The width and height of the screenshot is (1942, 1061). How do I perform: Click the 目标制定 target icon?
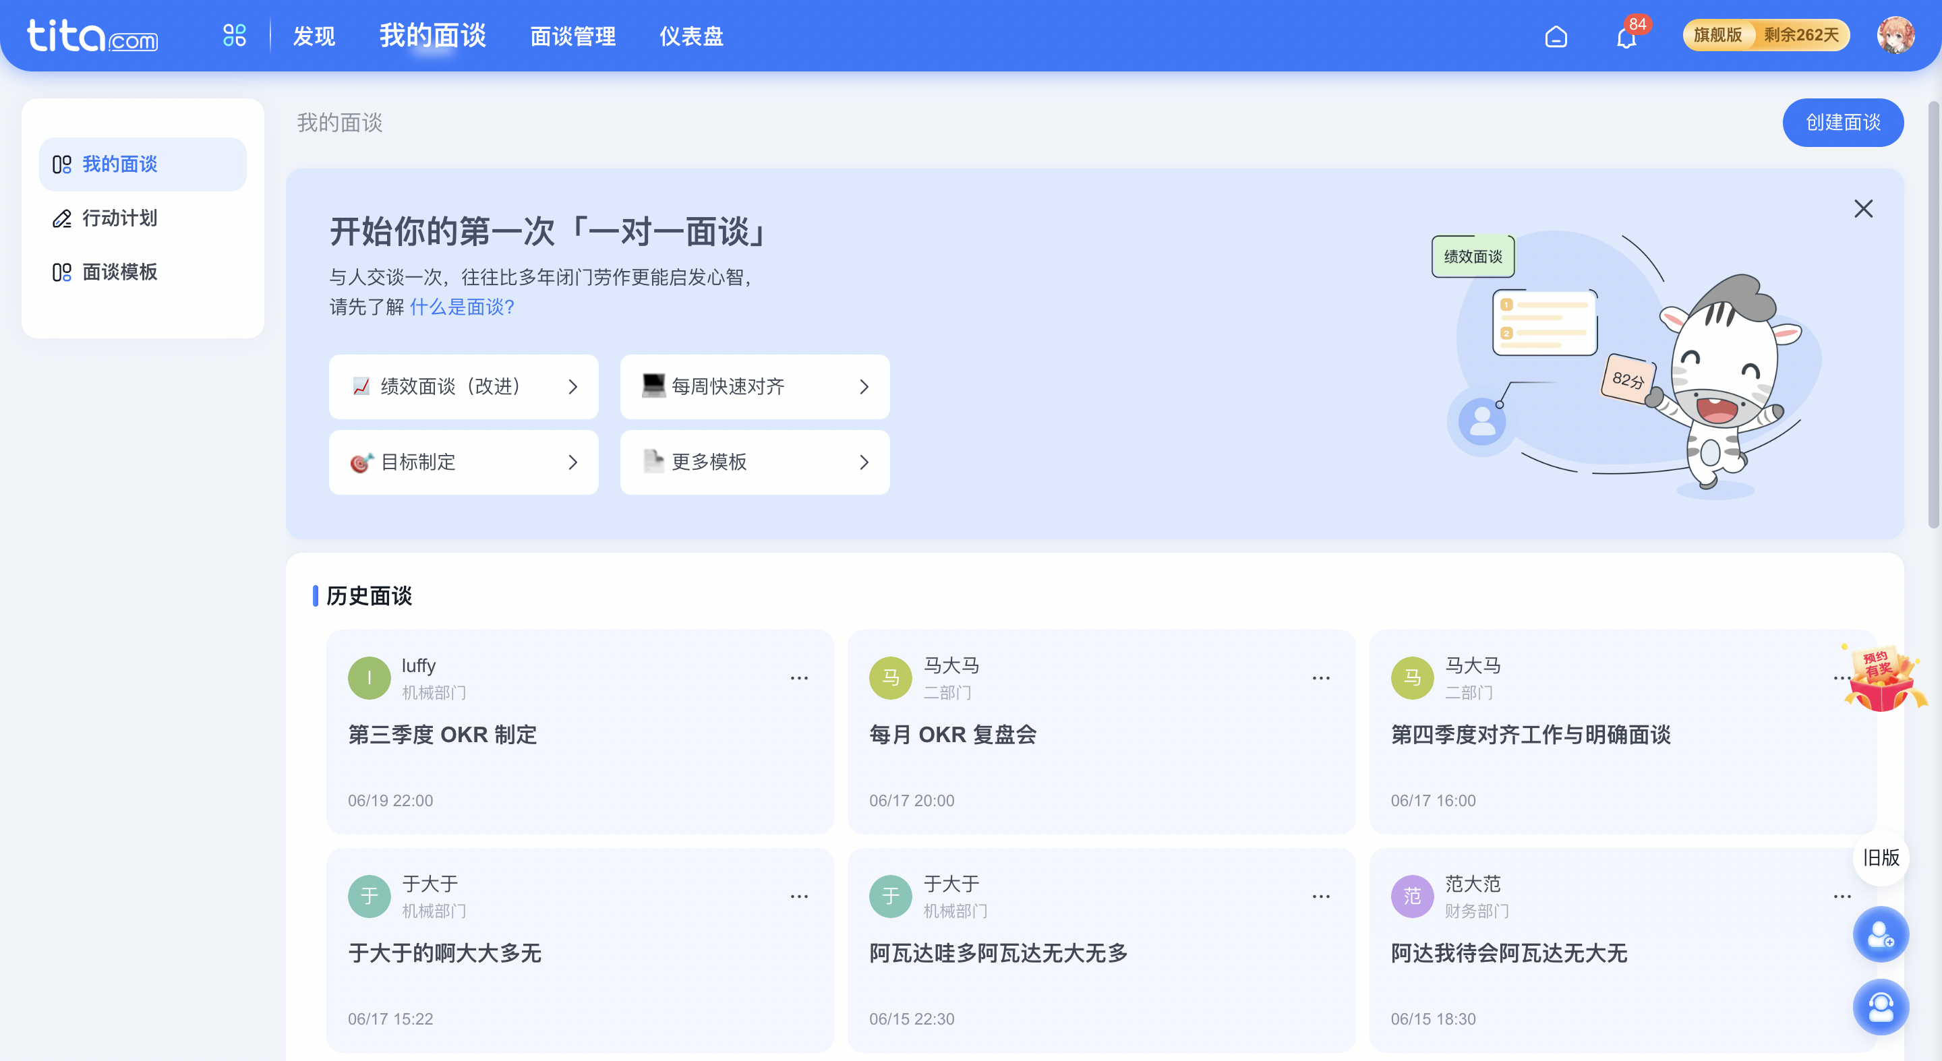tap(361, 462)
